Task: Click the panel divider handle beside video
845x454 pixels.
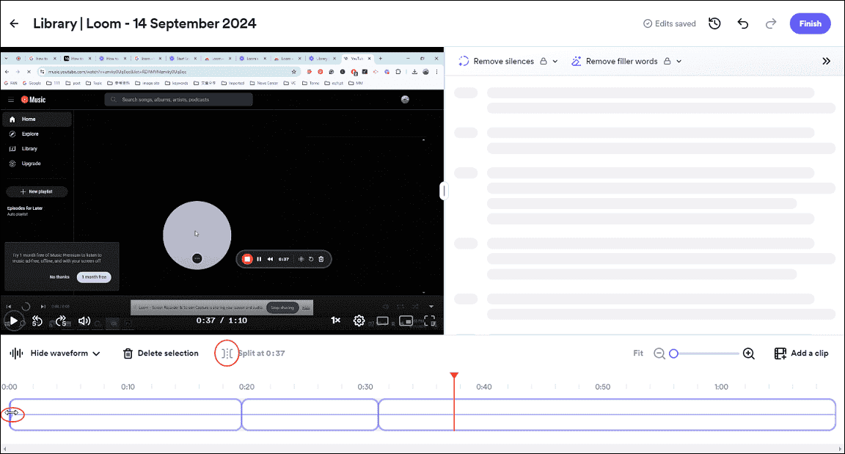Action: click(444, 191)
